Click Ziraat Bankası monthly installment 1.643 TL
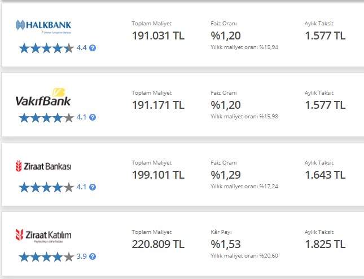 (325, 175)
